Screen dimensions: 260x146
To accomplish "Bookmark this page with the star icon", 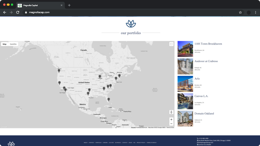I will tap(240, 12).
